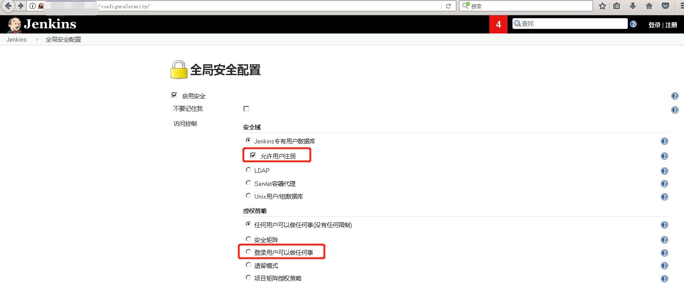The image size is (684, 291).
Task: Focus the browser 搜索 search field
Action: click(x=526, y=6)
